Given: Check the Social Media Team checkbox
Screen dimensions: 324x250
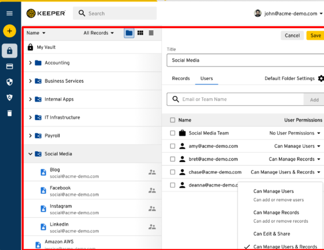Looking at the screenshot, I should [x=173, y=133].
